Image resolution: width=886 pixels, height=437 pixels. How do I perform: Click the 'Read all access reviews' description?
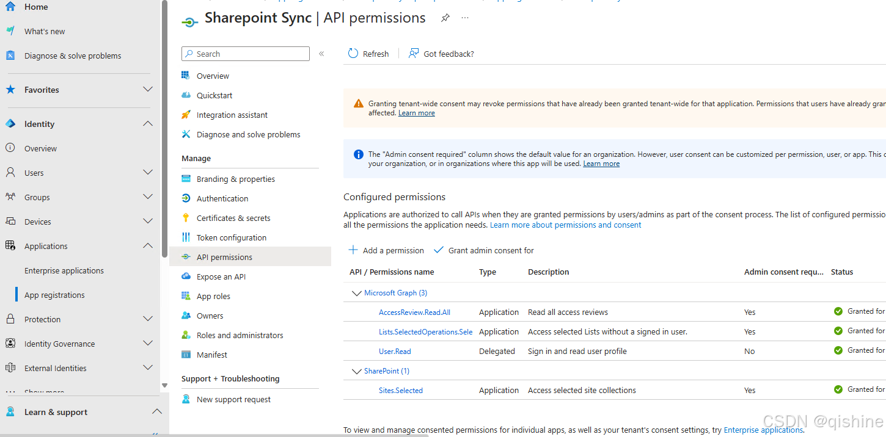(568, 312)
